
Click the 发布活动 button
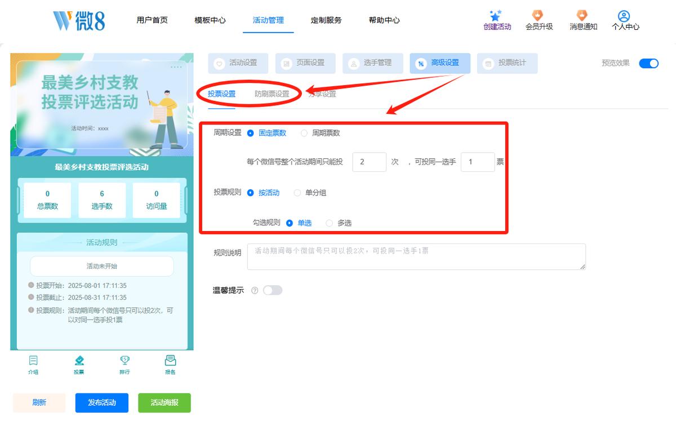coord(102,403)
